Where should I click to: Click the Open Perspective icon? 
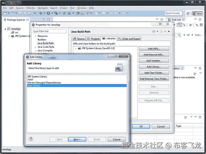click(188, 13)
